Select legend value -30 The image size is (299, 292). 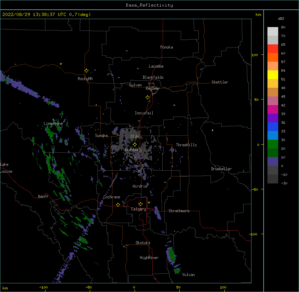(x=284, y=183)
